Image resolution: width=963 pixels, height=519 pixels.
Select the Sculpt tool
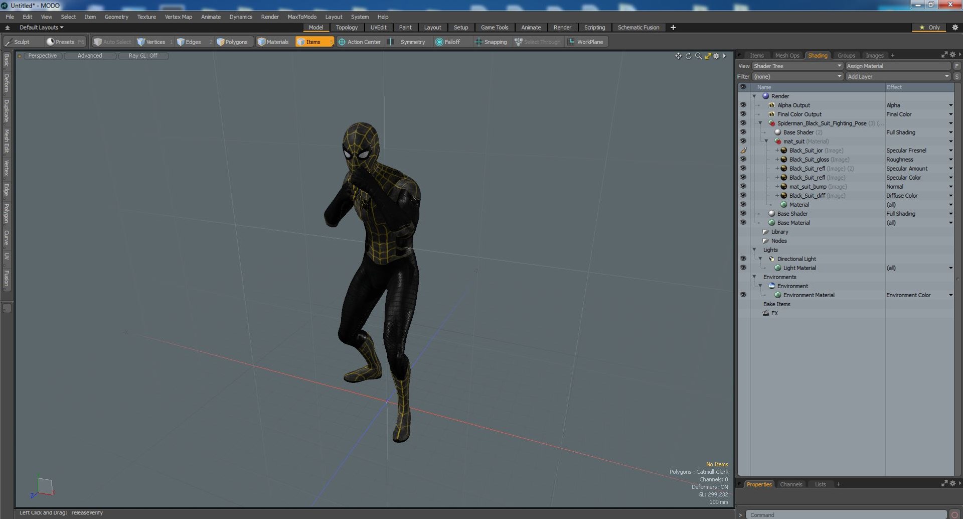(x=18, y=42)
